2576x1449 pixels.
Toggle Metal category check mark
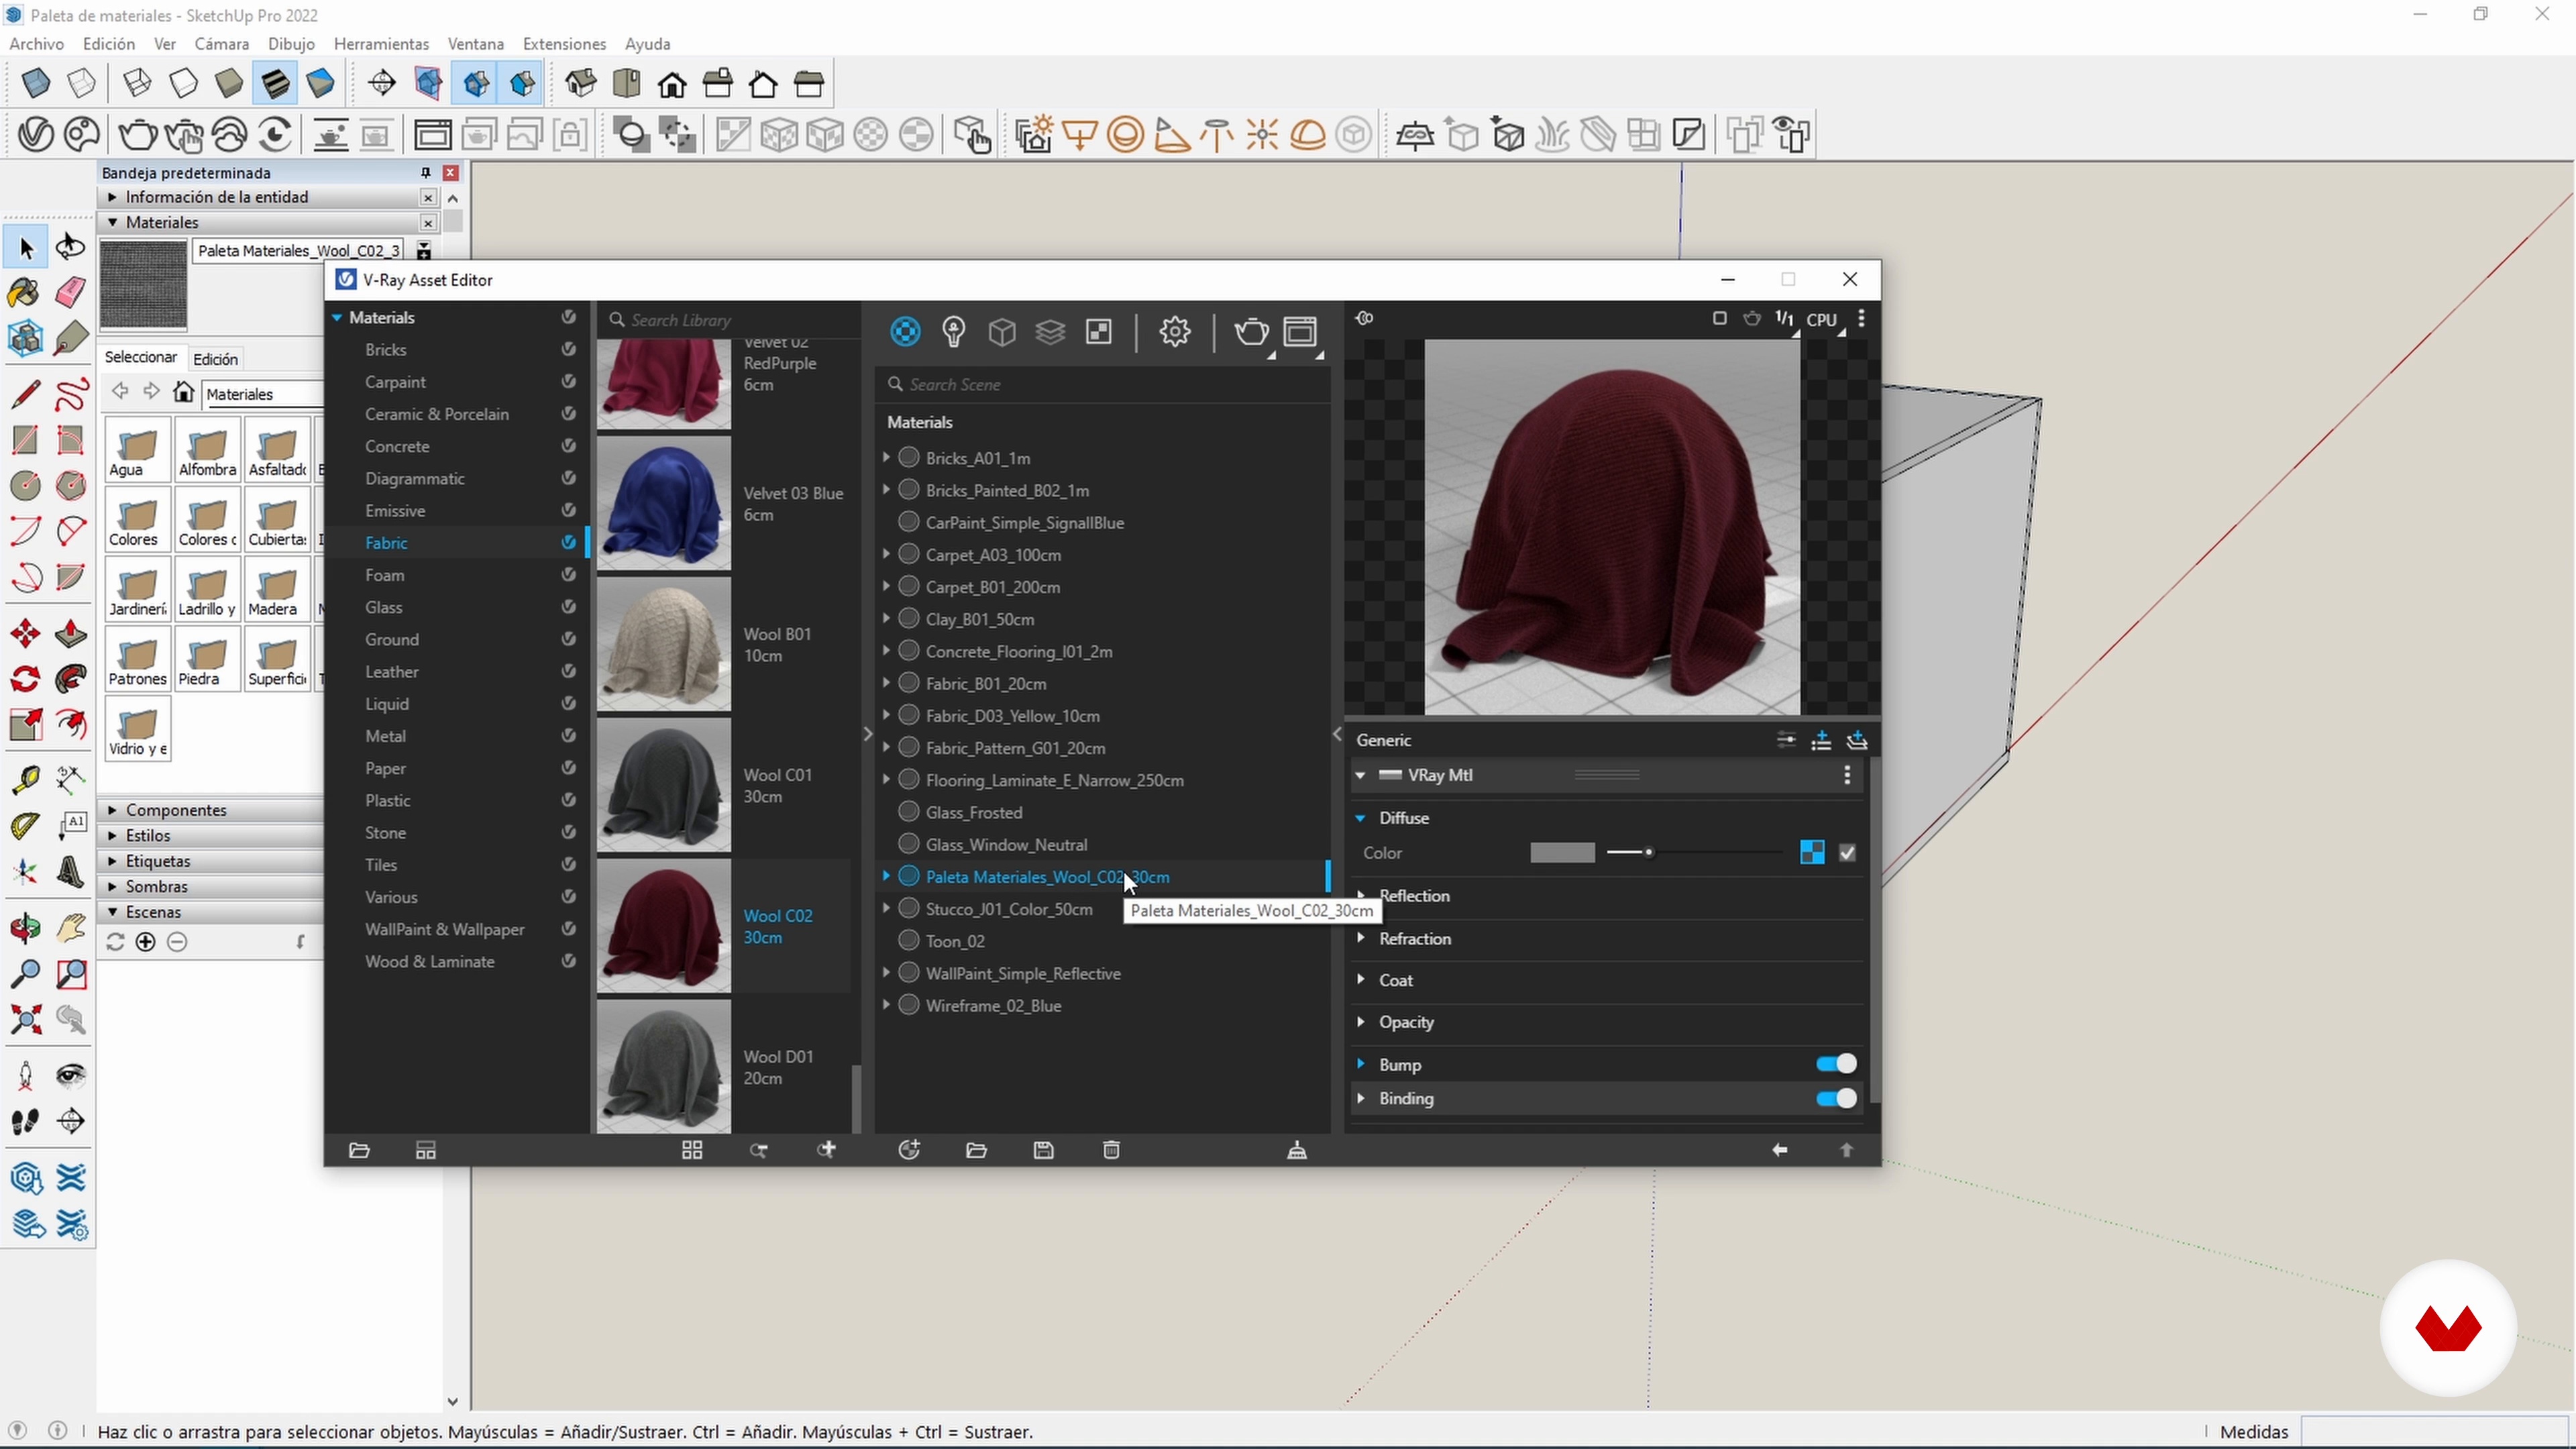tap(568, 736)
